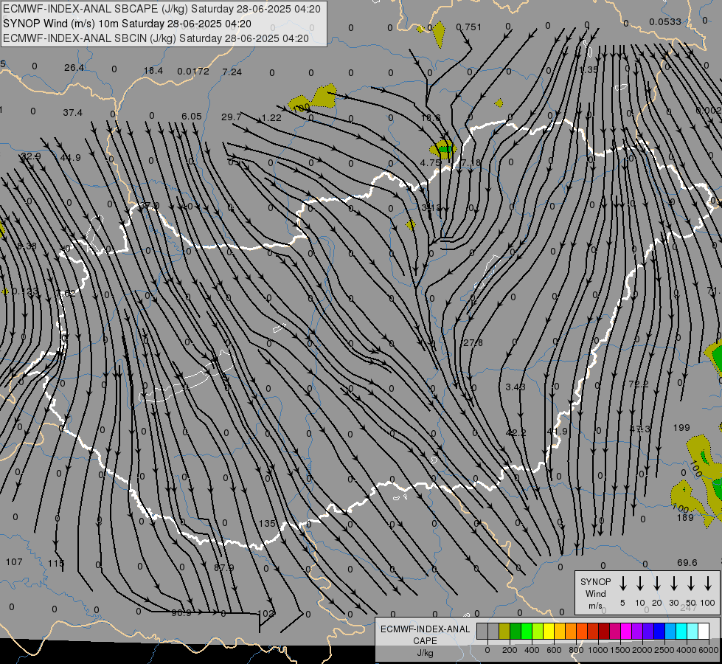Click the 6000 tick label on CAPE scale
Screen dimensions: 722x664
pos(709,650)
